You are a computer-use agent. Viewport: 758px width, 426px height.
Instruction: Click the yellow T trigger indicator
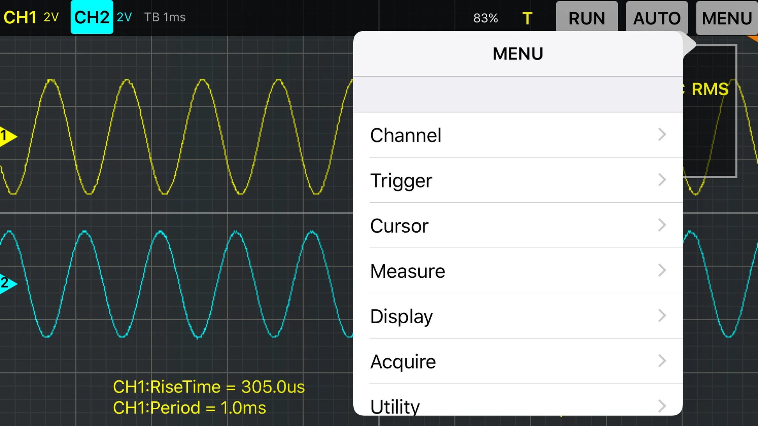click(527, 18)
